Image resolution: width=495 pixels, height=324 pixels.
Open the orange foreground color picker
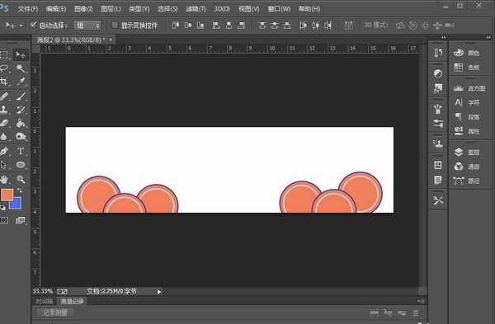tap(7, 195)
